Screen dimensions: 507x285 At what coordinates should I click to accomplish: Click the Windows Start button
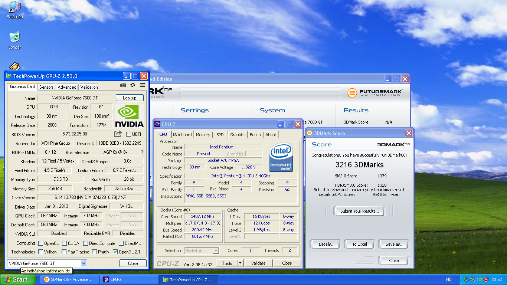click(18, 279)
